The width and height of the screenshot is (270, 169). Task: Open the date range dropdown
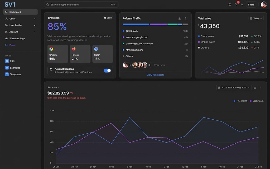pos(234,88)
